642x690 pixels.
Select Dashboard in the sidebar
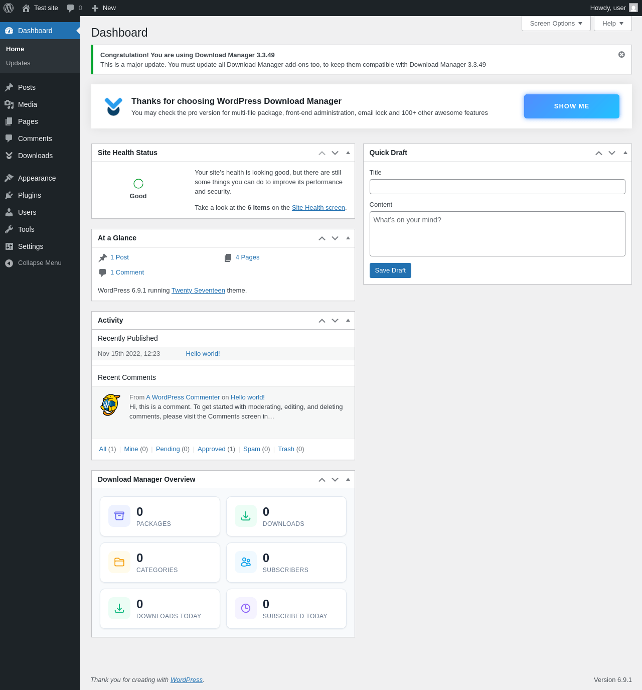[40, 31]
